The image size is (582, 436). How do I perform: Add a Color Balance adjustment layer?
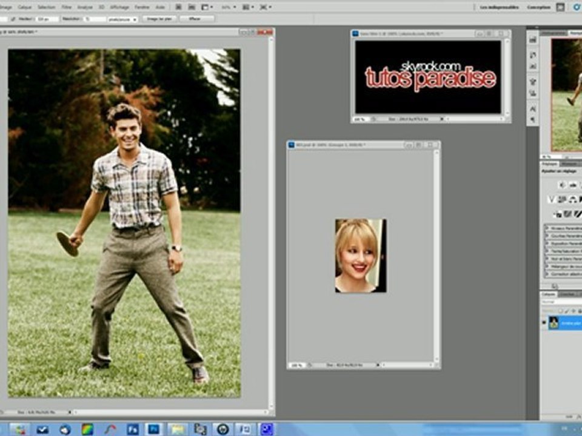pos(572,199)
